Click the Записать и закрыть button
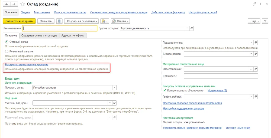 [x=19, y=21]
